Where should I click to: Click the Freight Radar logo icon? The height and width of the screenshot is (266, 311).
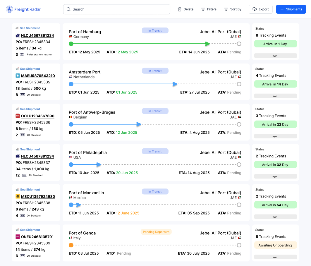pyautogui.click(x=10, y=9)
